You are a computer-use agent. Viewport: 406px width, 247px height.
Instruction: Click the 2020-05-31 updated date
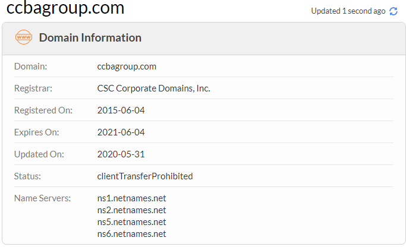[121, 154]
